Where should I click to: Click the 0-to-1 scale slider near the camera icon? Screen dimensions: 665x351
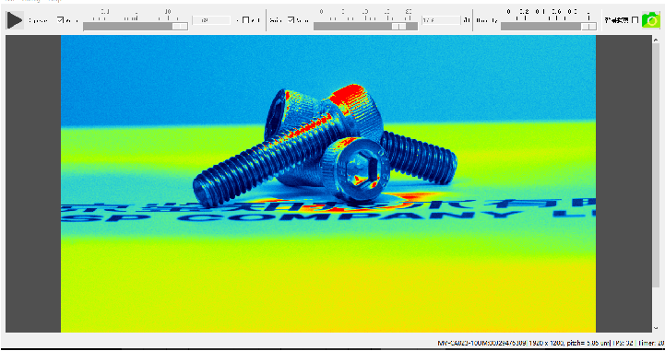click(x=549, y=26)
